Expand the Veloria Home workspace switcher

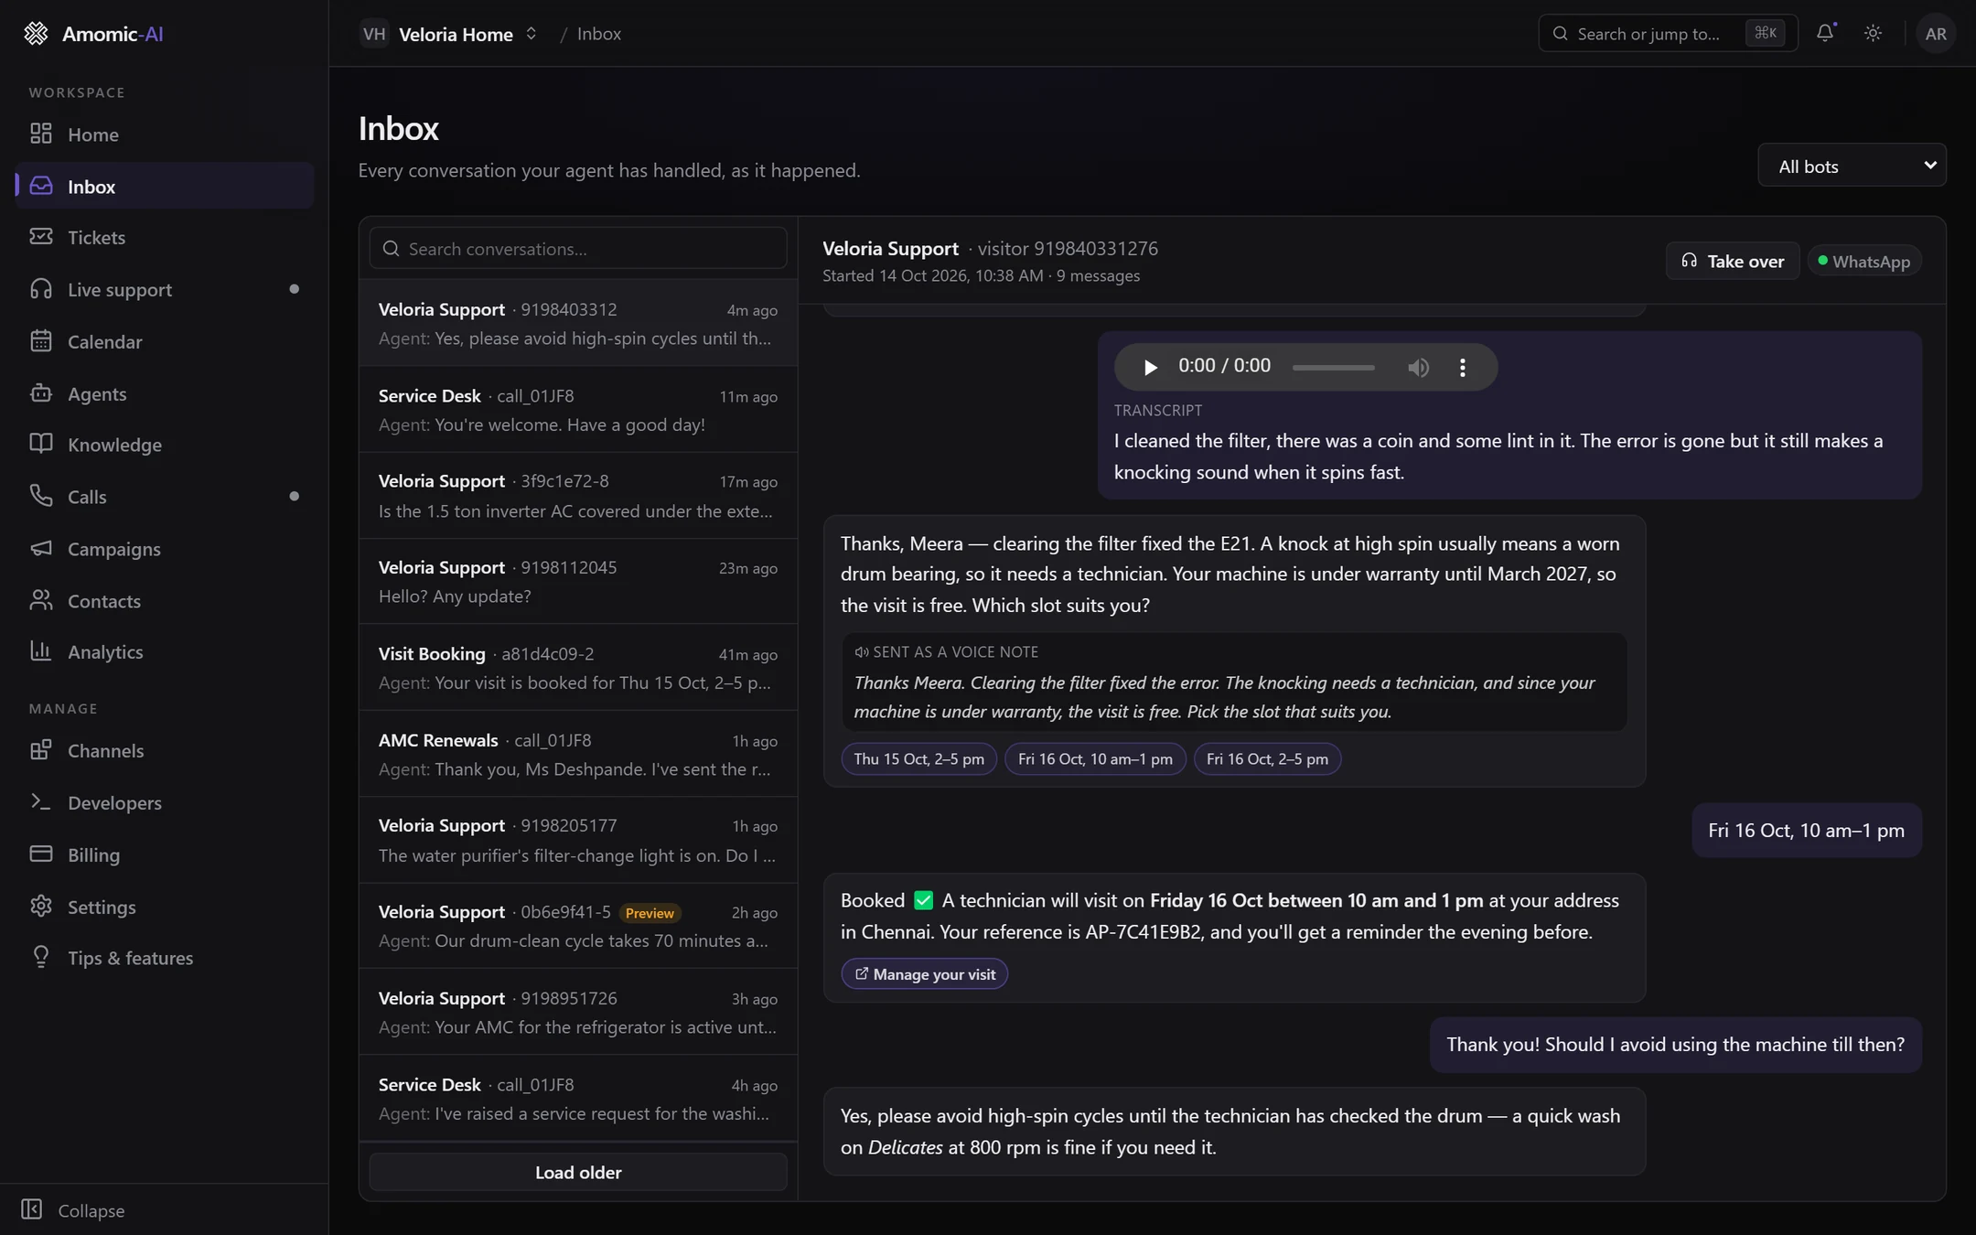pyautogui.click(x=450, y=34)
